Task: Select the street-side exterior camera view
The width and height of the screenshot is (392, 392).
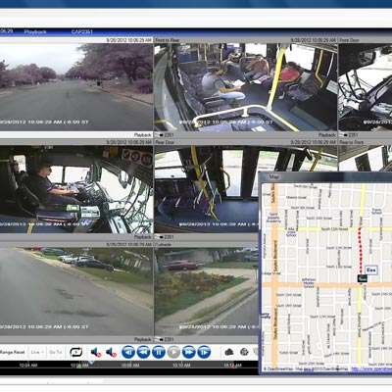Action: point(76,291)
